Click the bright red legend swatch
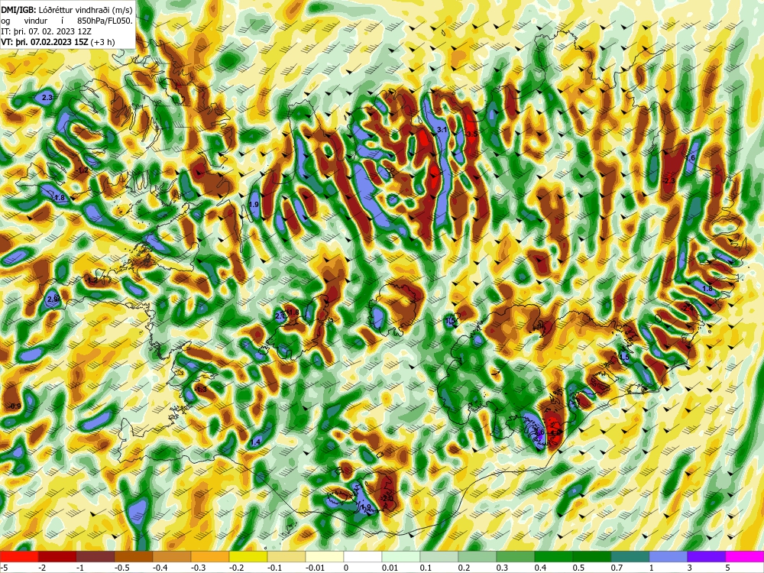Screen dimensions: 764x573 (19, 556)
